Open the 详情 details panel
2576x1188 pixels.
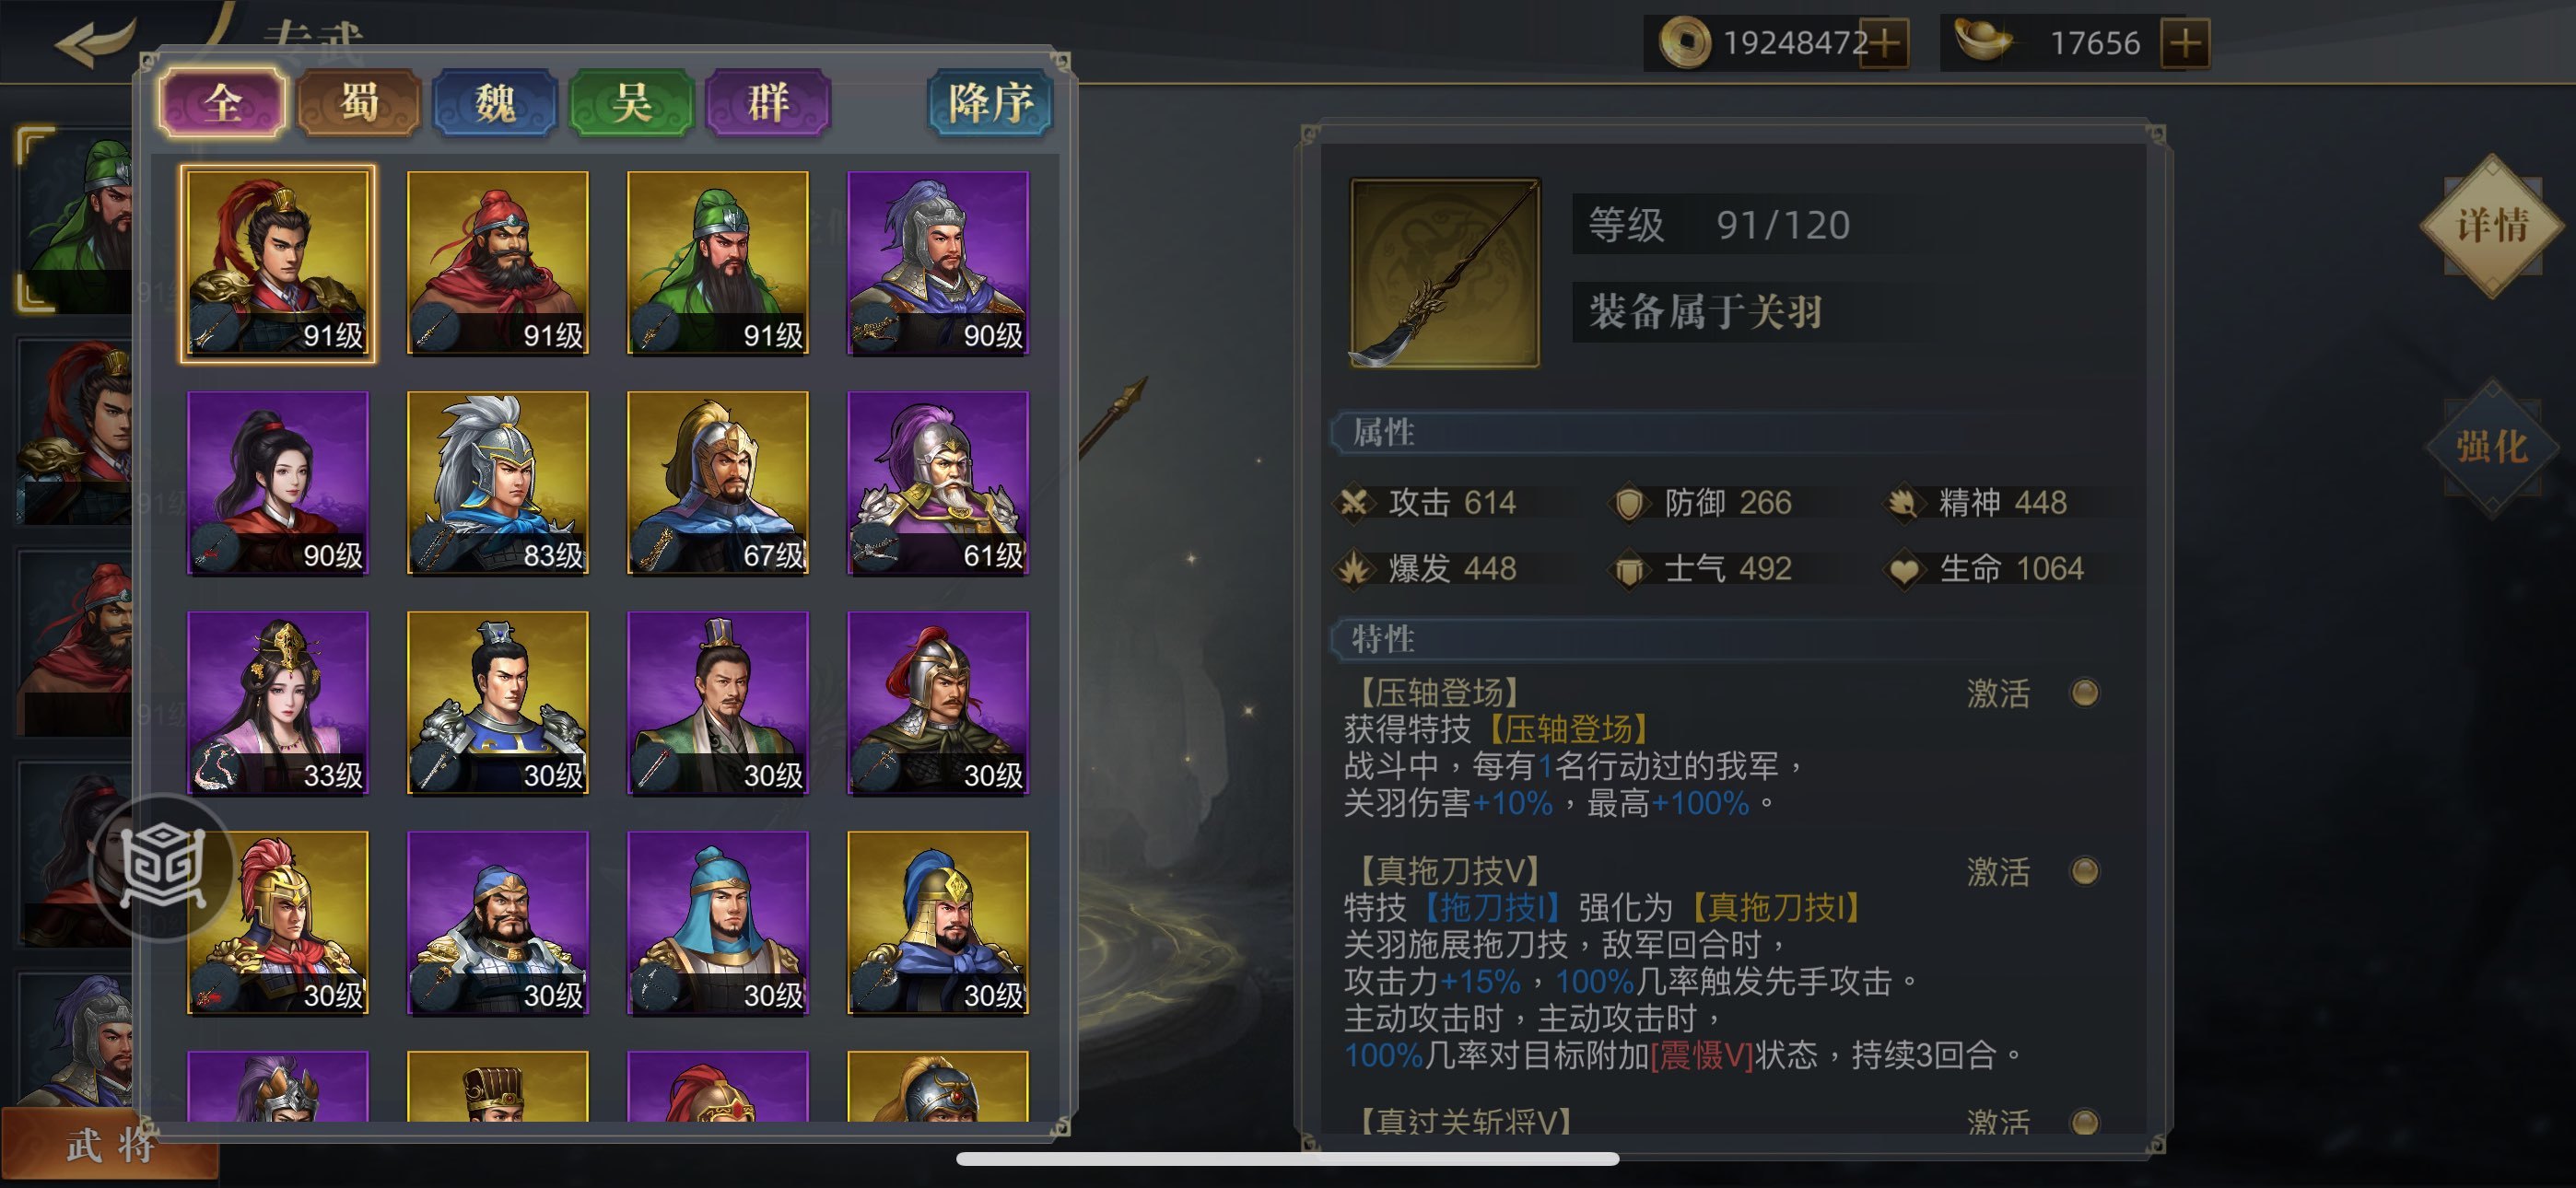point(2491,224)
